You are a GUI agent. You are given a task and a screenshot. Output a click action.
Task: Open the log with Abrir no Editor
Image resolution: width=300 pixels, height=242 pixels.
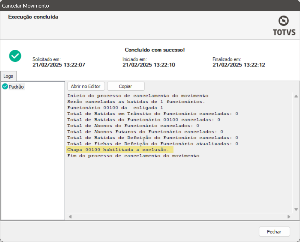pos(86,86)
